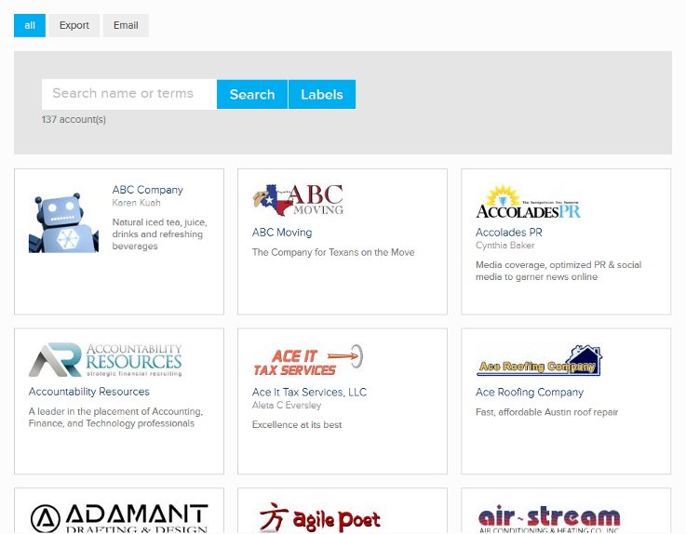Screen dimensions: 686x534
Task: Click the Export button
Action: click(74, 25)
